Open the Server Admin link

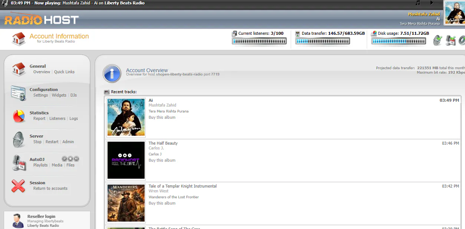coord(68,142)
